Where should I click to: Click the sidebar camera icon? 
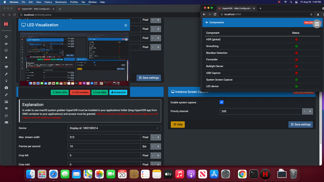[x=6, y=88]
